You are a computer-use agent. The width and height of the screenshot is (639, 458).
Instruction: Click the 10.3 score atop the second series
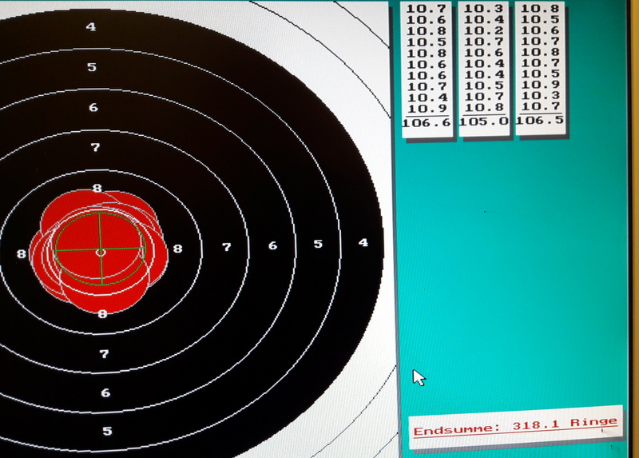pyautogui.click(x=484, y=8)
